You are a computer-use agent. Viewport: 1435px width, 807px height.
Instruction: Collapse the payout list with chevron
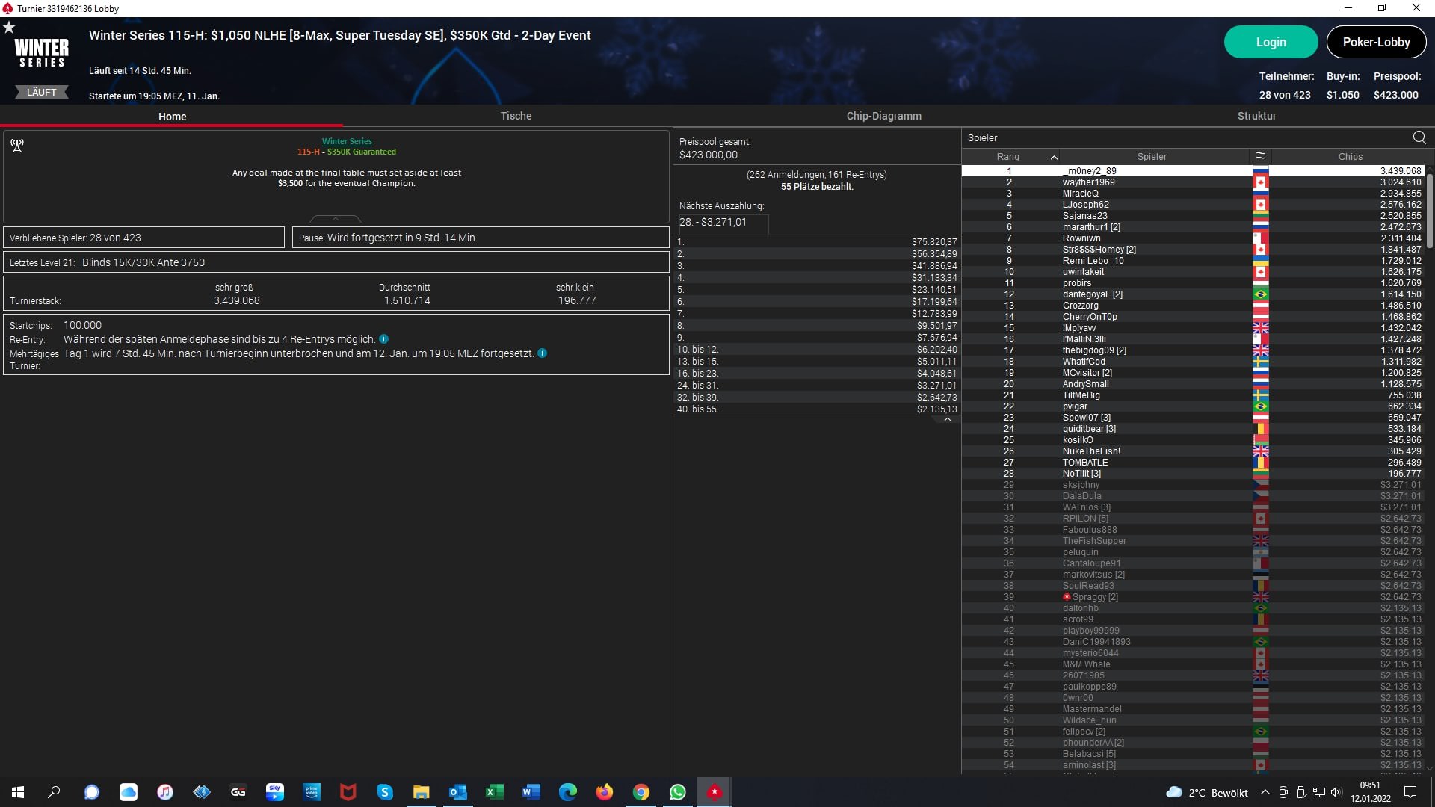pos(947,420)
